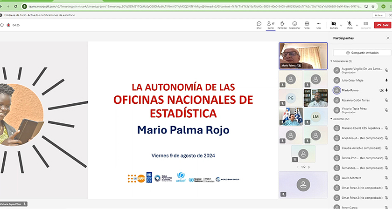Bookmark page with the star icon
This screenshot has height=209, width=392.
click(x=373, y=7)
